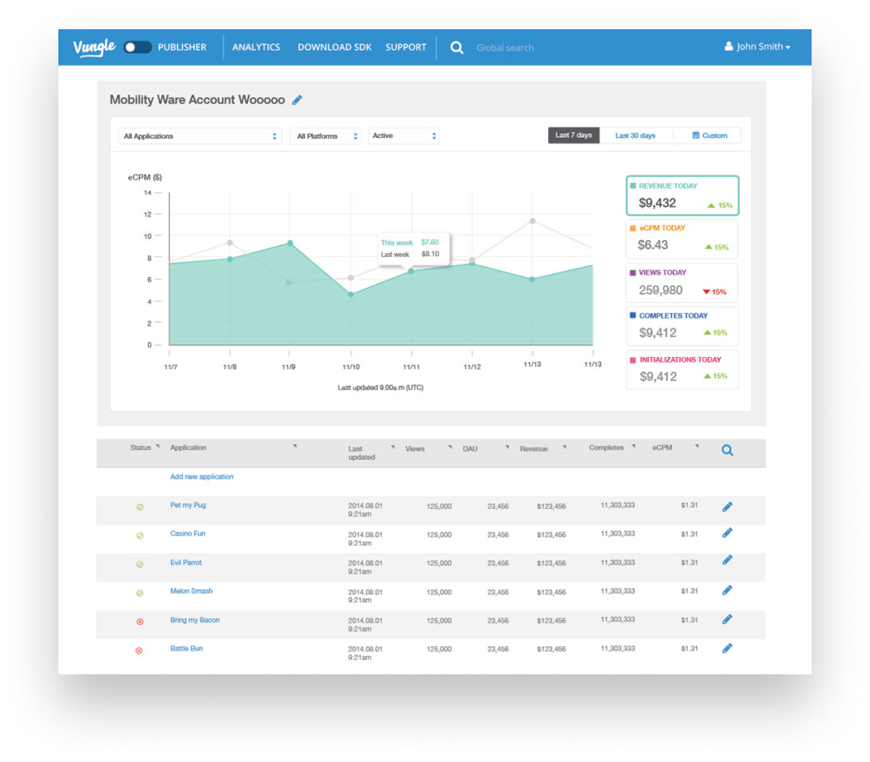Select the eCPM Today metric card
This screenshot has height=762, width=870.
coord(682,238)
